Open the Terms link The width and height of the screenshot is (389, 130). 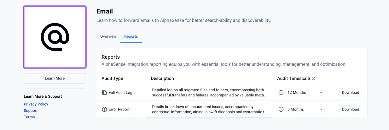(29, 117)
